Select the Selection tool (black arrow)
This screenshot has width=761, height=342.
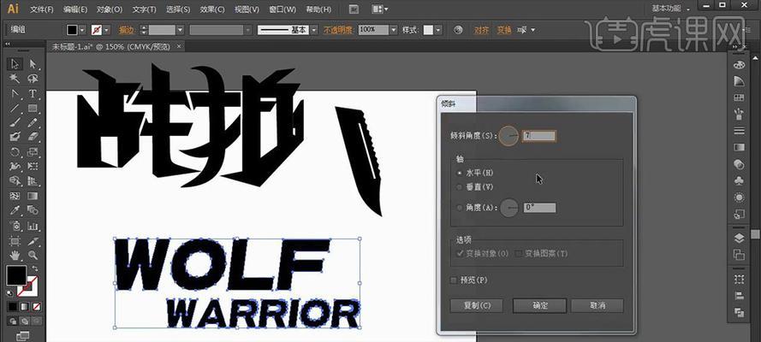(x=15, y=64)
